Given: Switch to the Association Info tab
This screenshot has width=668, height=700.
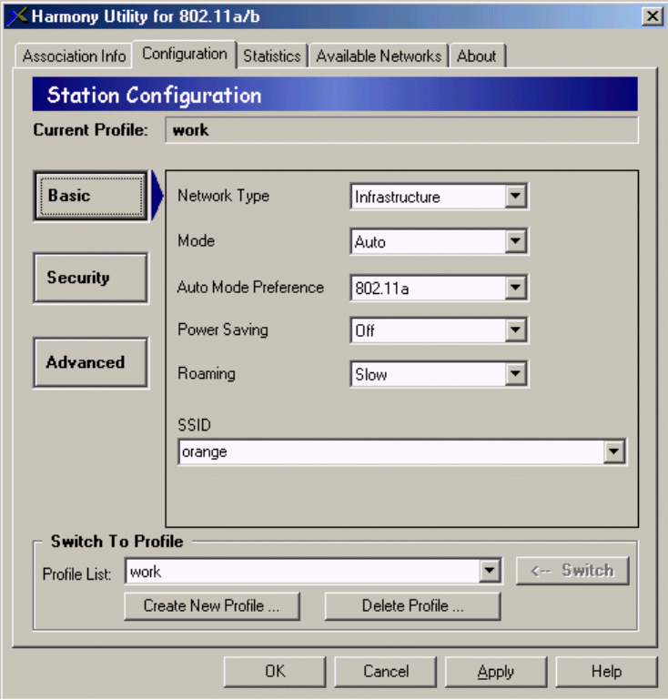Looking at the screenshot, I should click(x=74, y=56).
